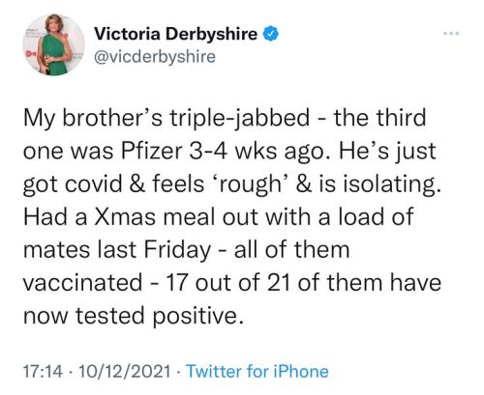The image size is (484, 395).
Task: Click the 17:14 timestamp
Action: click(43, 371)
